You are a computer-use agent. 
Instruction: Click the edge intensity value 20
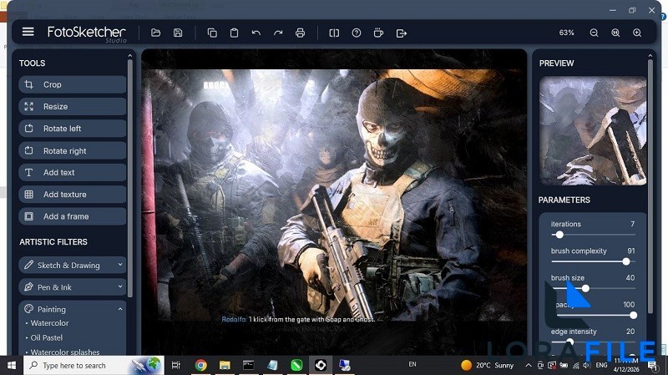point(630,331)
